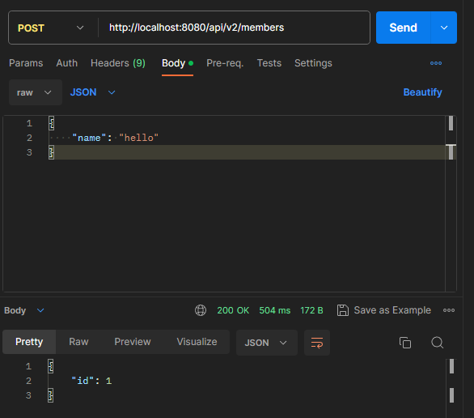The height and width of the screenshot is (418, 474).
Task: Open the raw body type dropdown
Action: pos(36,92)
